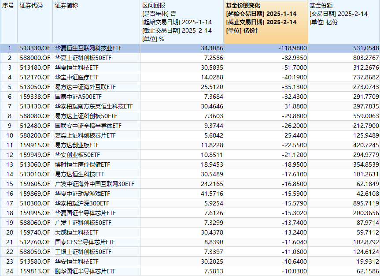Viewport: 380px width, 276px height.
Task: Click the 序号 column header
Action: [x=9, y=22]
